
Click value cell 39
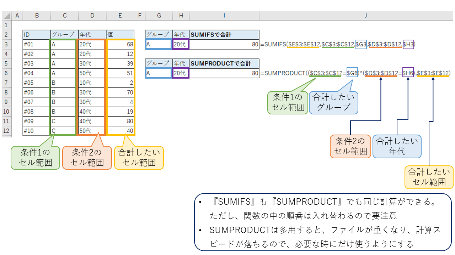(x=120, y=63)
